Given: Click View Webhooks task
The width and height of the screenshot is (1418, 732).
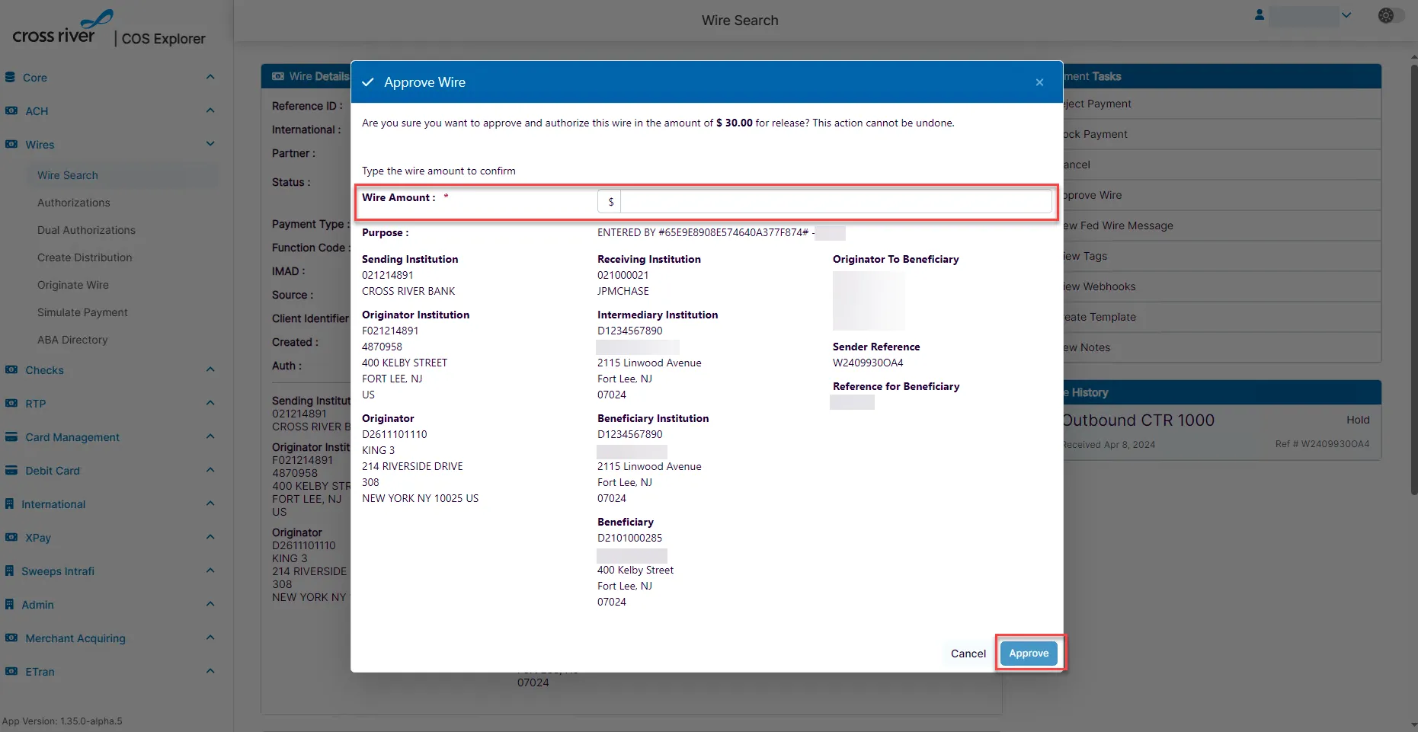Looking at the screenshot, I should coord(1222,286).
